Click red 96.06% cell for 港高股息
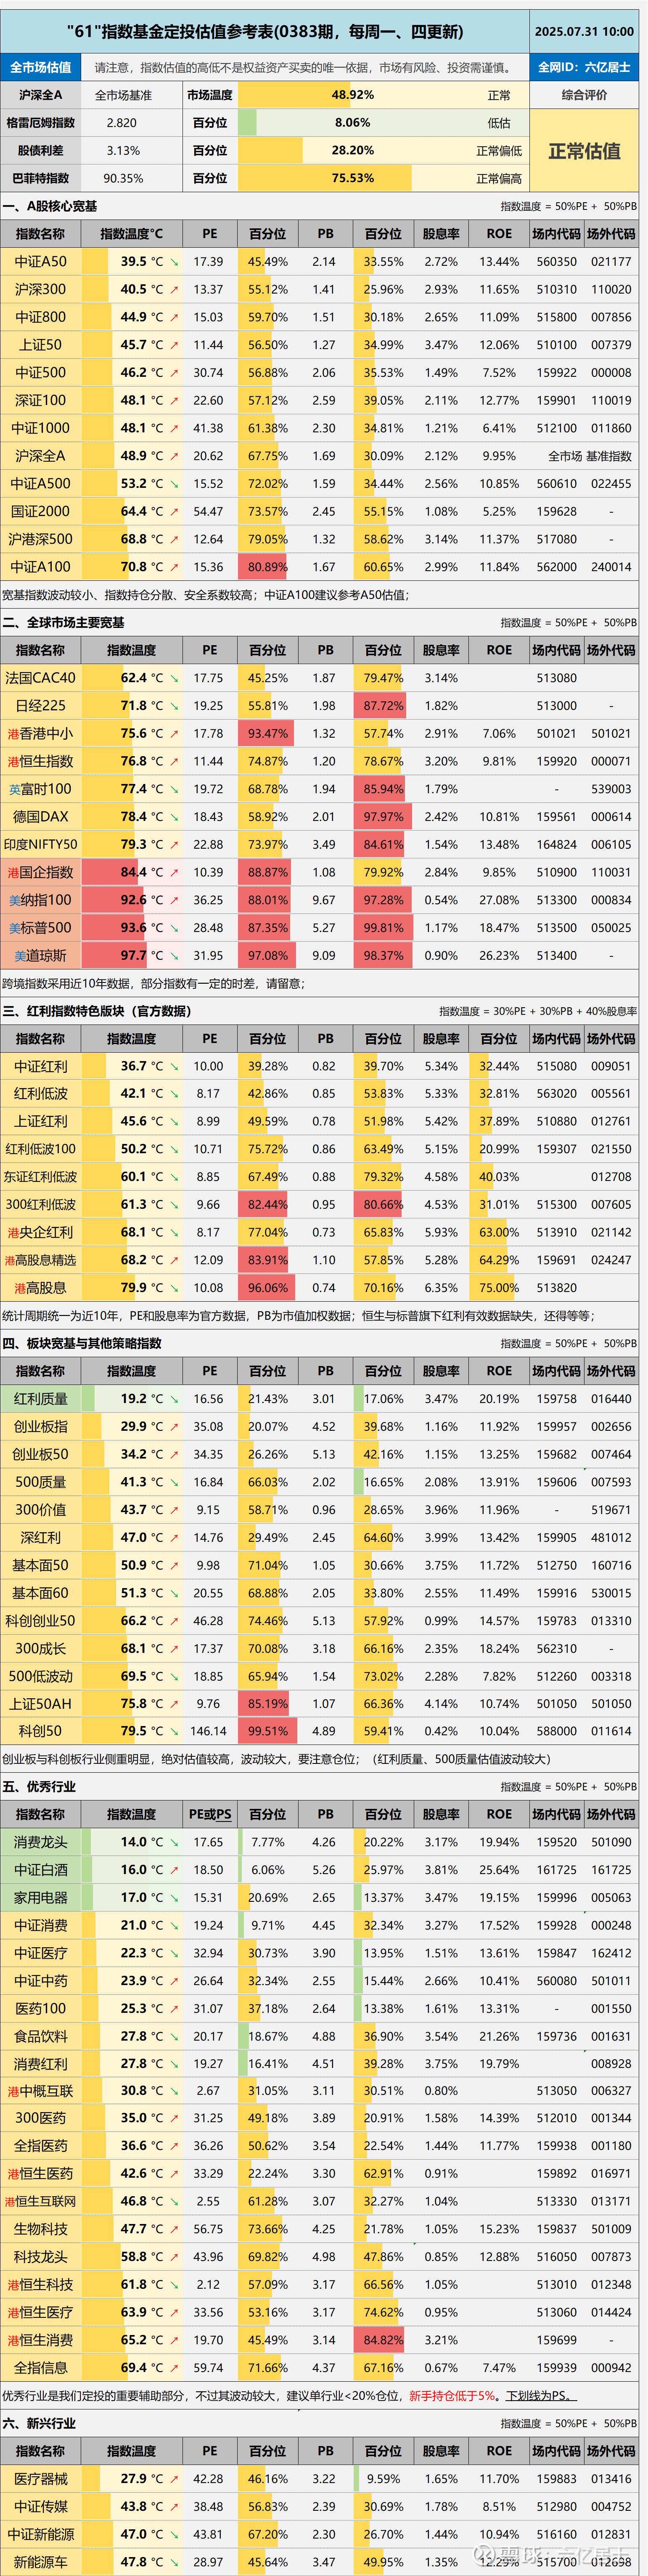 click(266, 1288)
